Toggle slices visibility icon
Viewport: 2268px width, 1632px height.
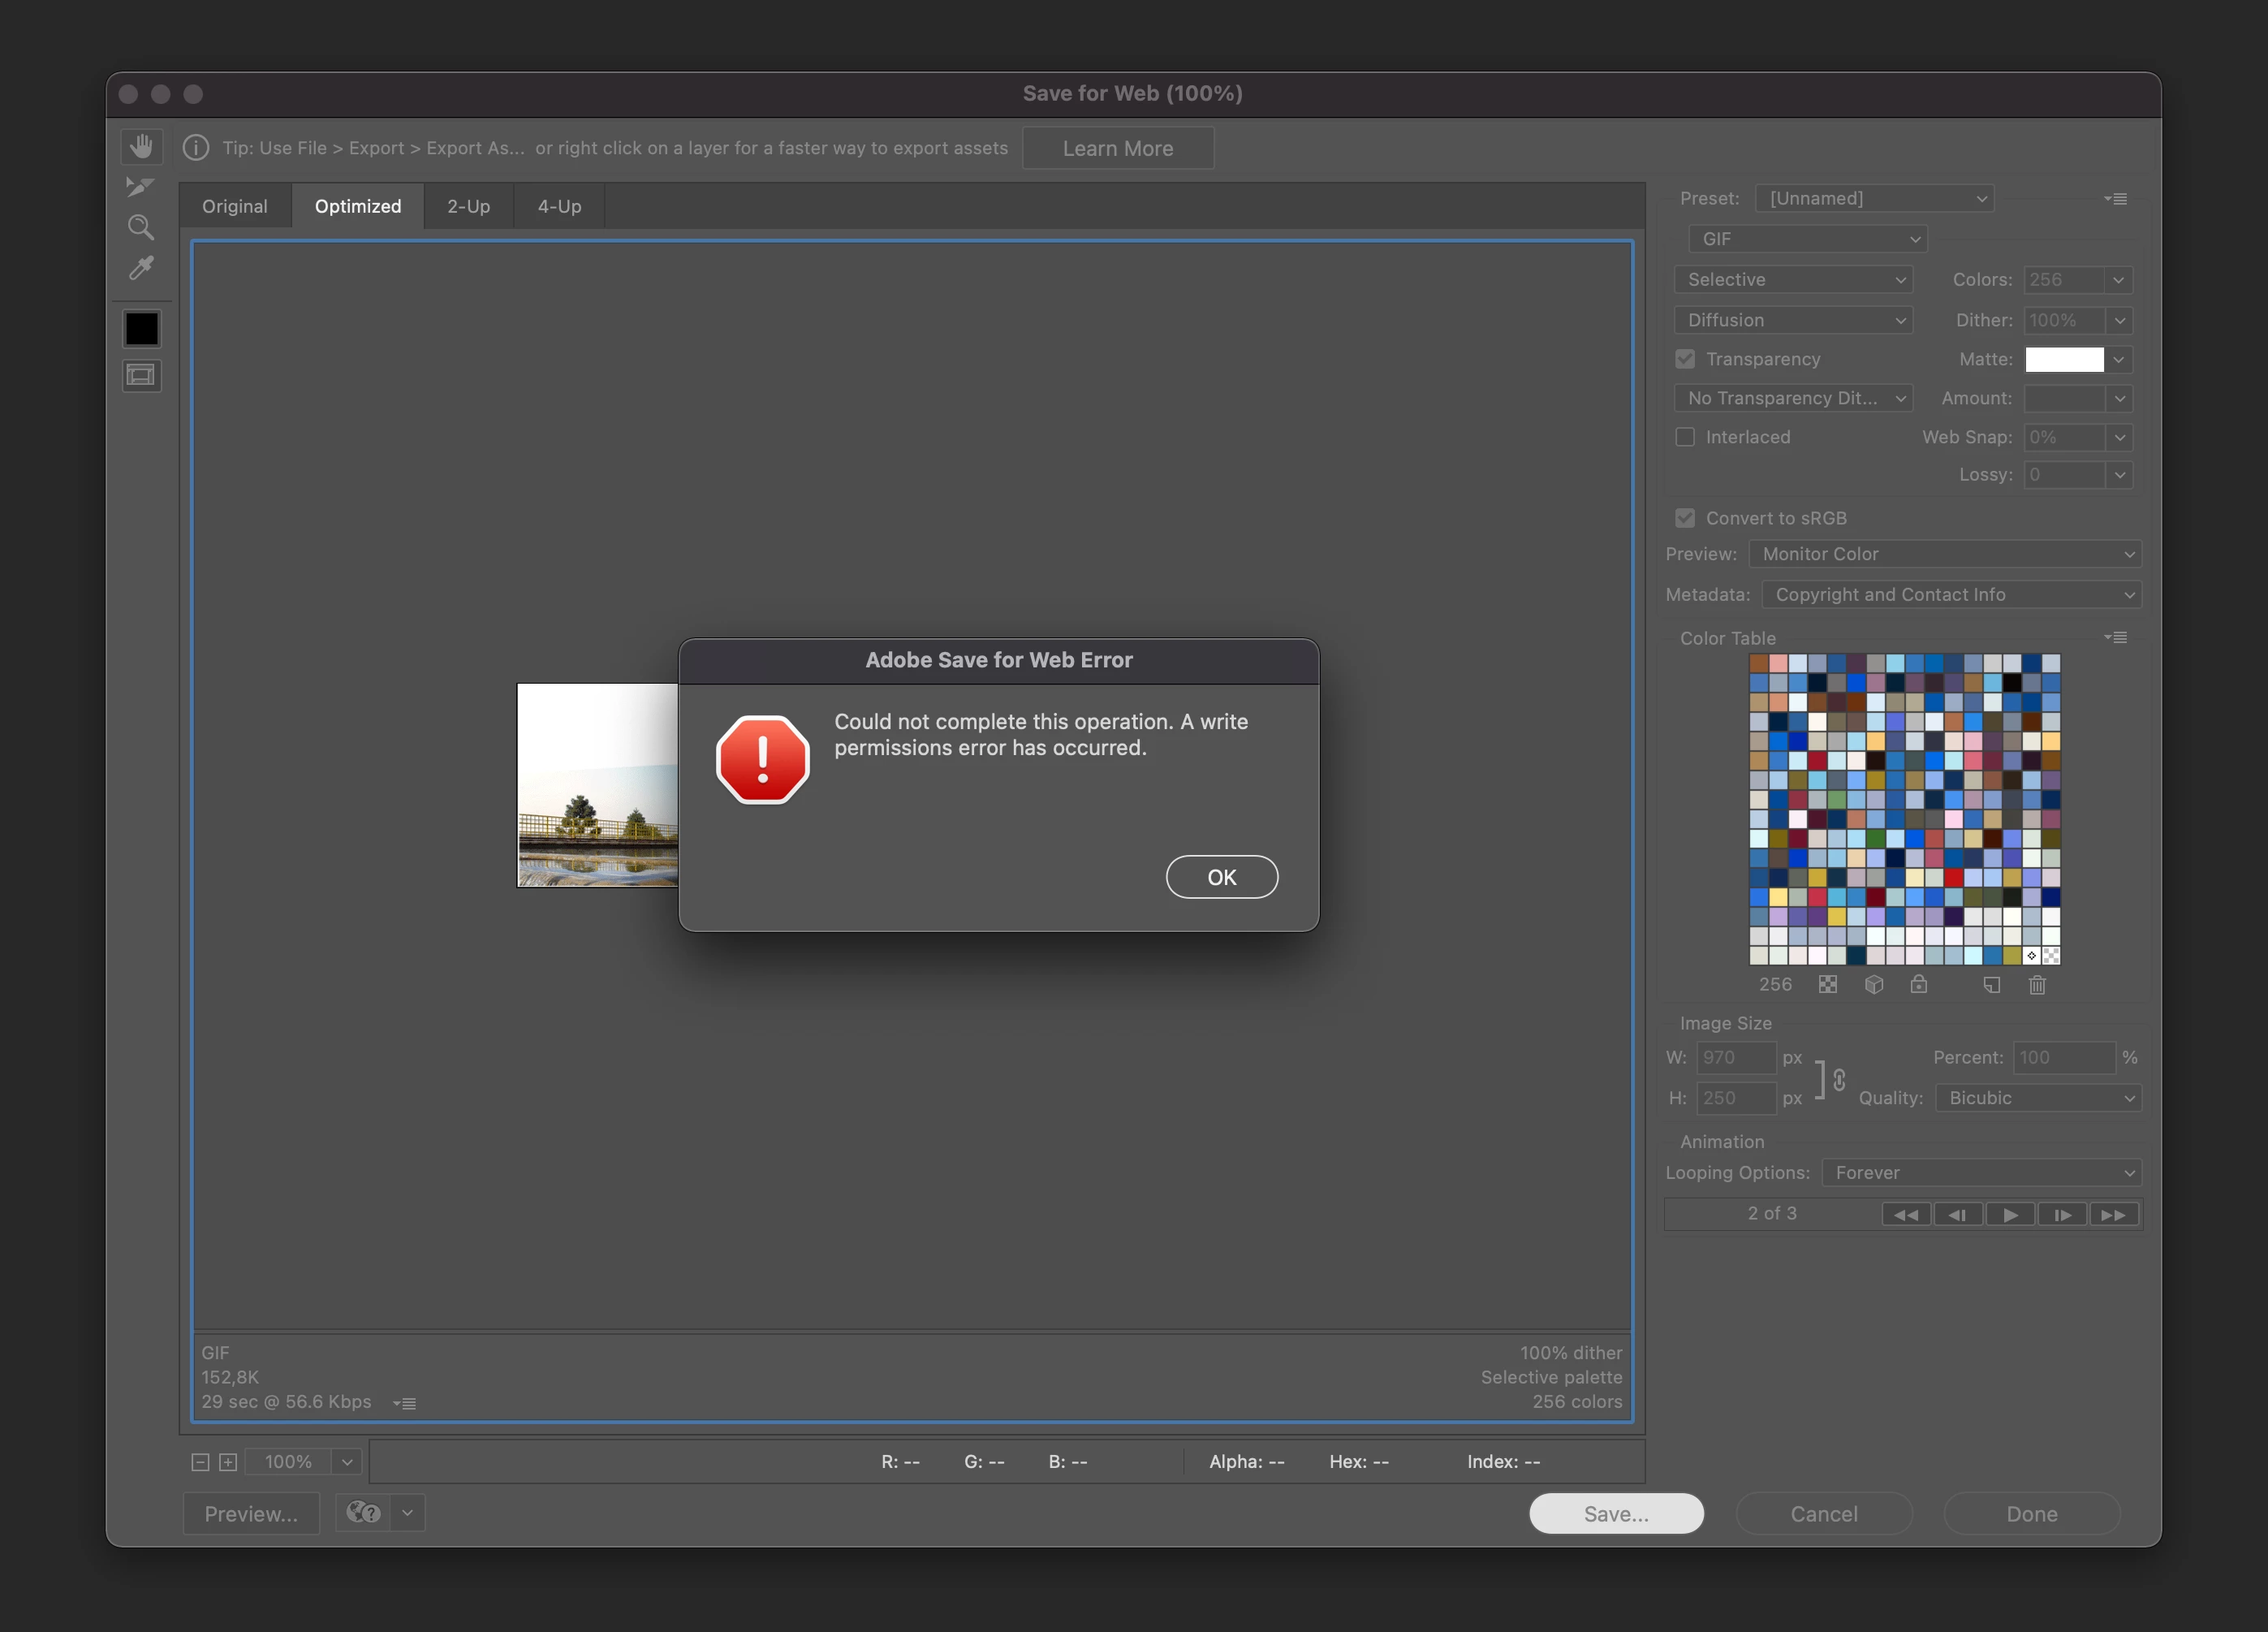[141, 375]
